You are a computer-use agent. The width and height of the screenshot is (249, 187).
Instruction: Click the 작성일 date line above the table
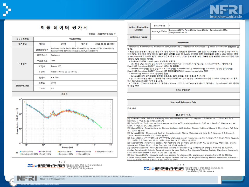click(102, 34)
